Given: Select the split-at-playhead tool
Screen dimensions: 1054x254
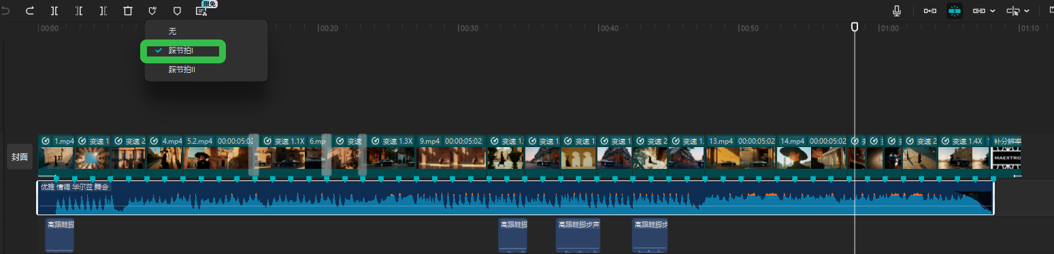Looking at the screenshot, I should [54, 11].
